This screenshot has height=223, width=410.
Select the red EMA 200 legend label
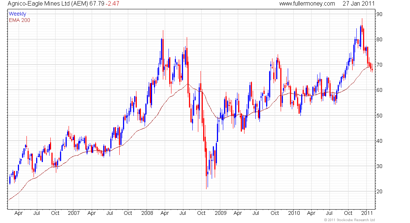[19, 20]
